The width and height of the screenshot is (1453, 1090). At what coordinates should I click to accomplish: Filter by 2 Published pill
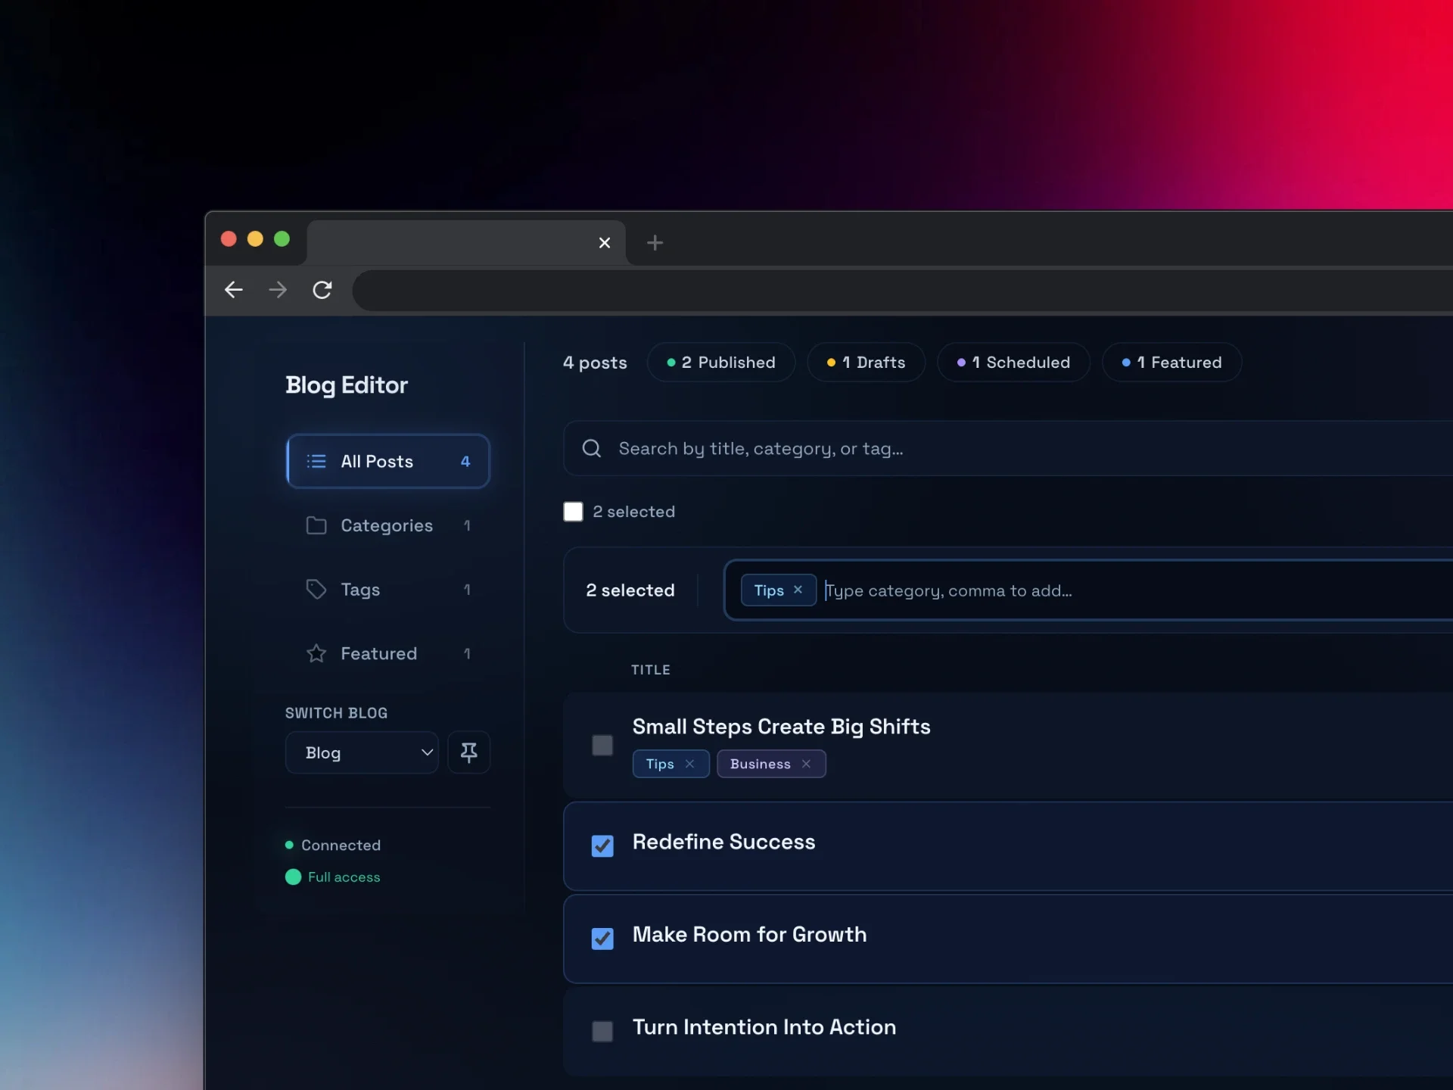tap(720, 363)
